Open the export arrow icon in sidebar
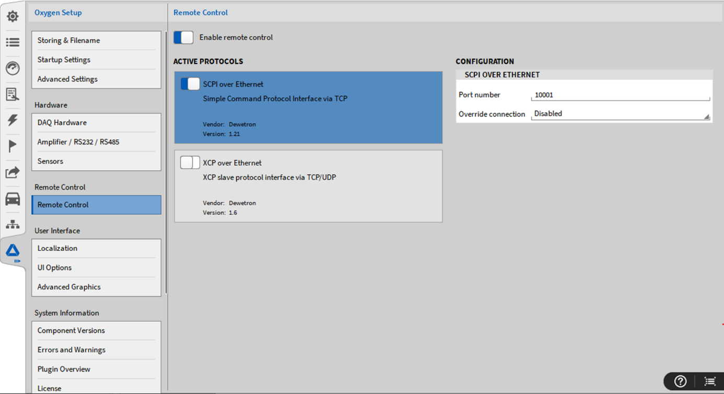The height and width of the screenshot is (394, 724). point(13,172)
